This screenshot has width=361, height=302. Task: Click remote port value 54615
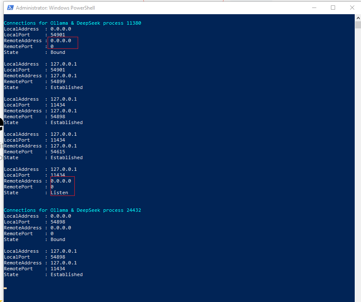[x=58, y=152]
